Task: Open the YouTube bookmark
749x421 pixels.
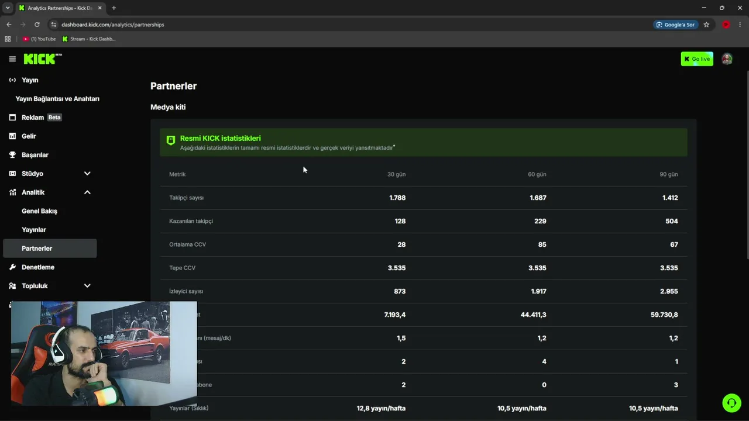Action: click(x=39, y=39)
